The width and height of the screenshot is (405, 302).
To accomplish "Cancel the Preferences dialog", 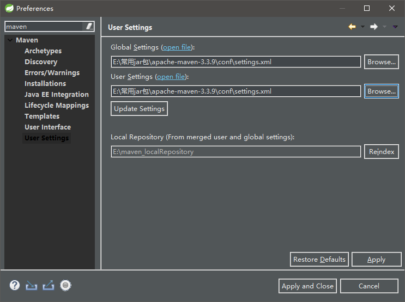I will tap(369, 286).
